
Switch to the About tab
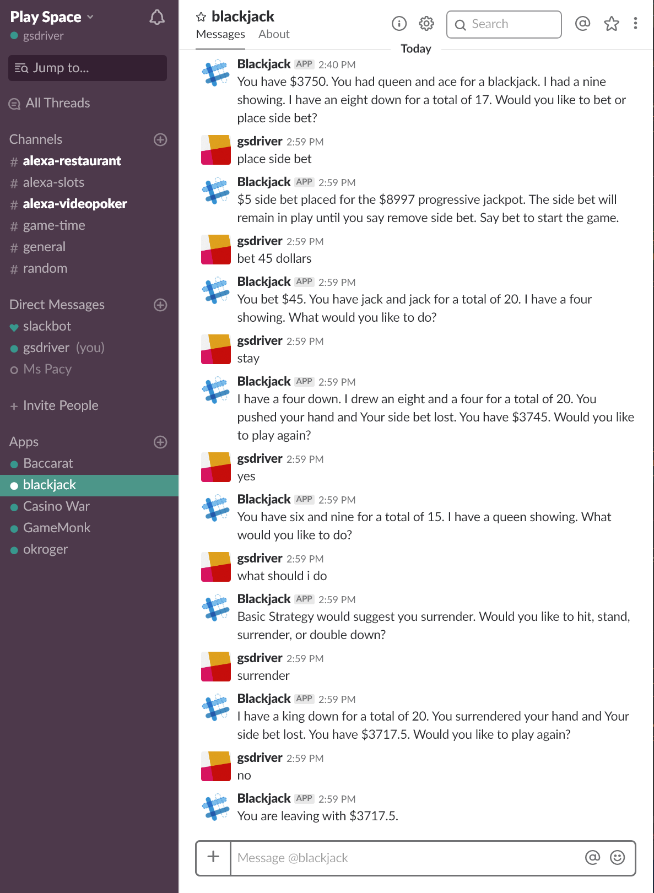[x=274, y=34]
